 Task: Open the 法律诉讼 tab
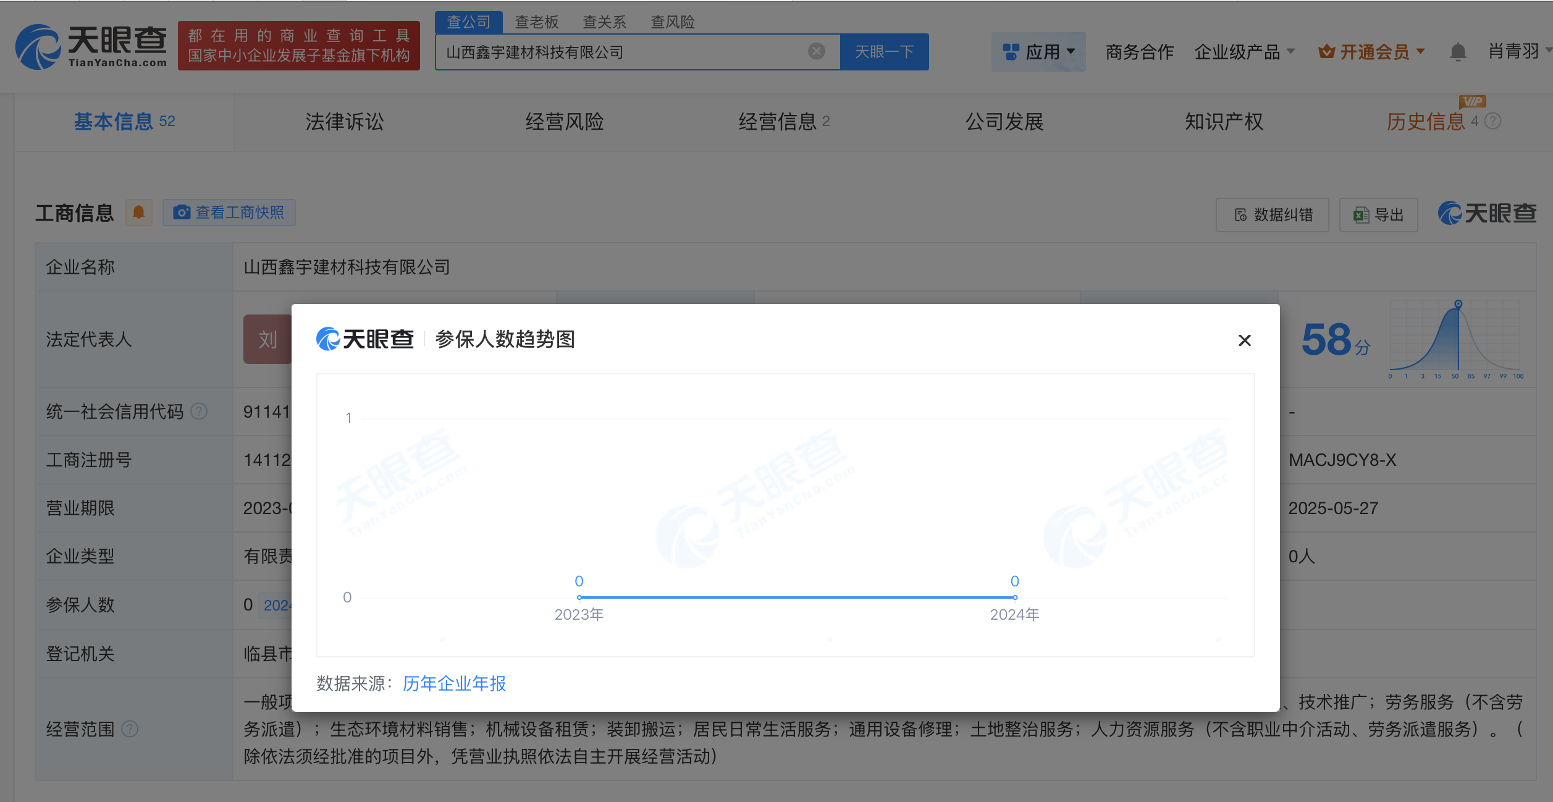(x=345, y=122)
